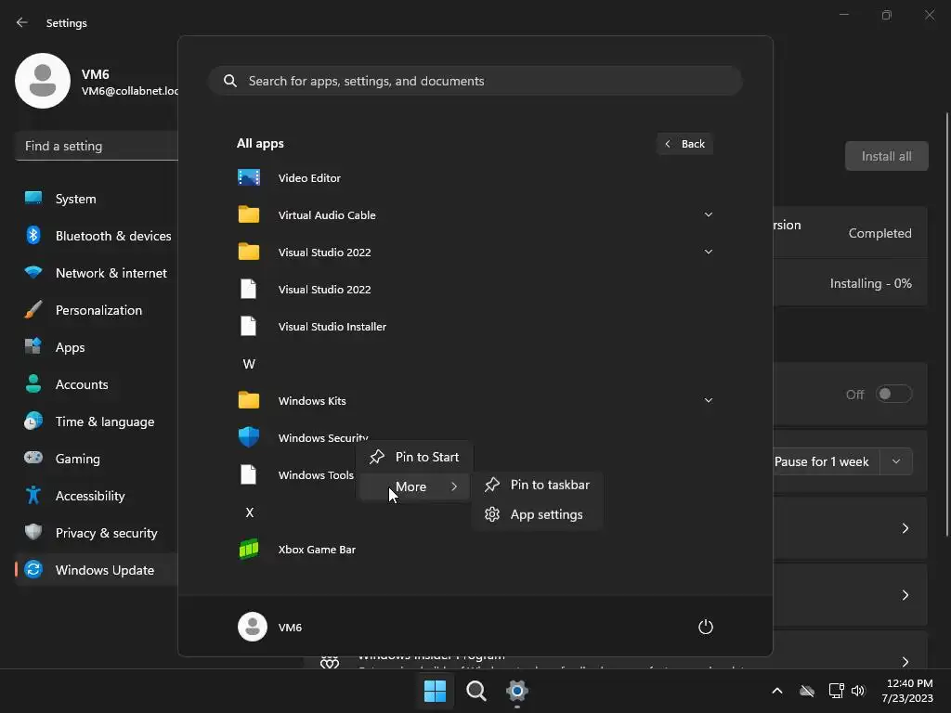Click the Visual Studio Installer file icon
Image resolution: width=951 pixels, height=713 pixels.
(249, 326)
